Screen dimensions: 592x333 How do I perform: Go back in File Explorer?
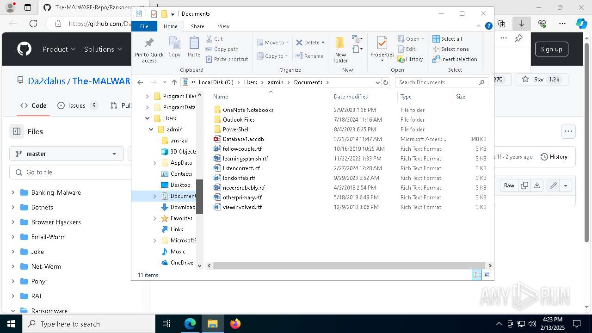click(x=140, y=82)
